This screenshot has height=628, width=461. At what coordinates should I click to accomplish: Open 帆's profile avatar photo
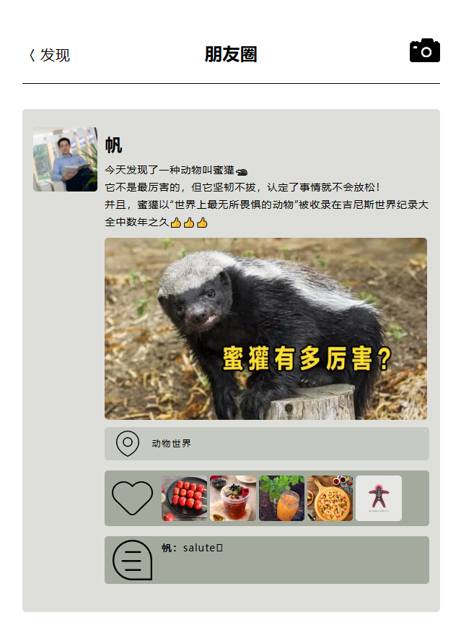[65, 160]
